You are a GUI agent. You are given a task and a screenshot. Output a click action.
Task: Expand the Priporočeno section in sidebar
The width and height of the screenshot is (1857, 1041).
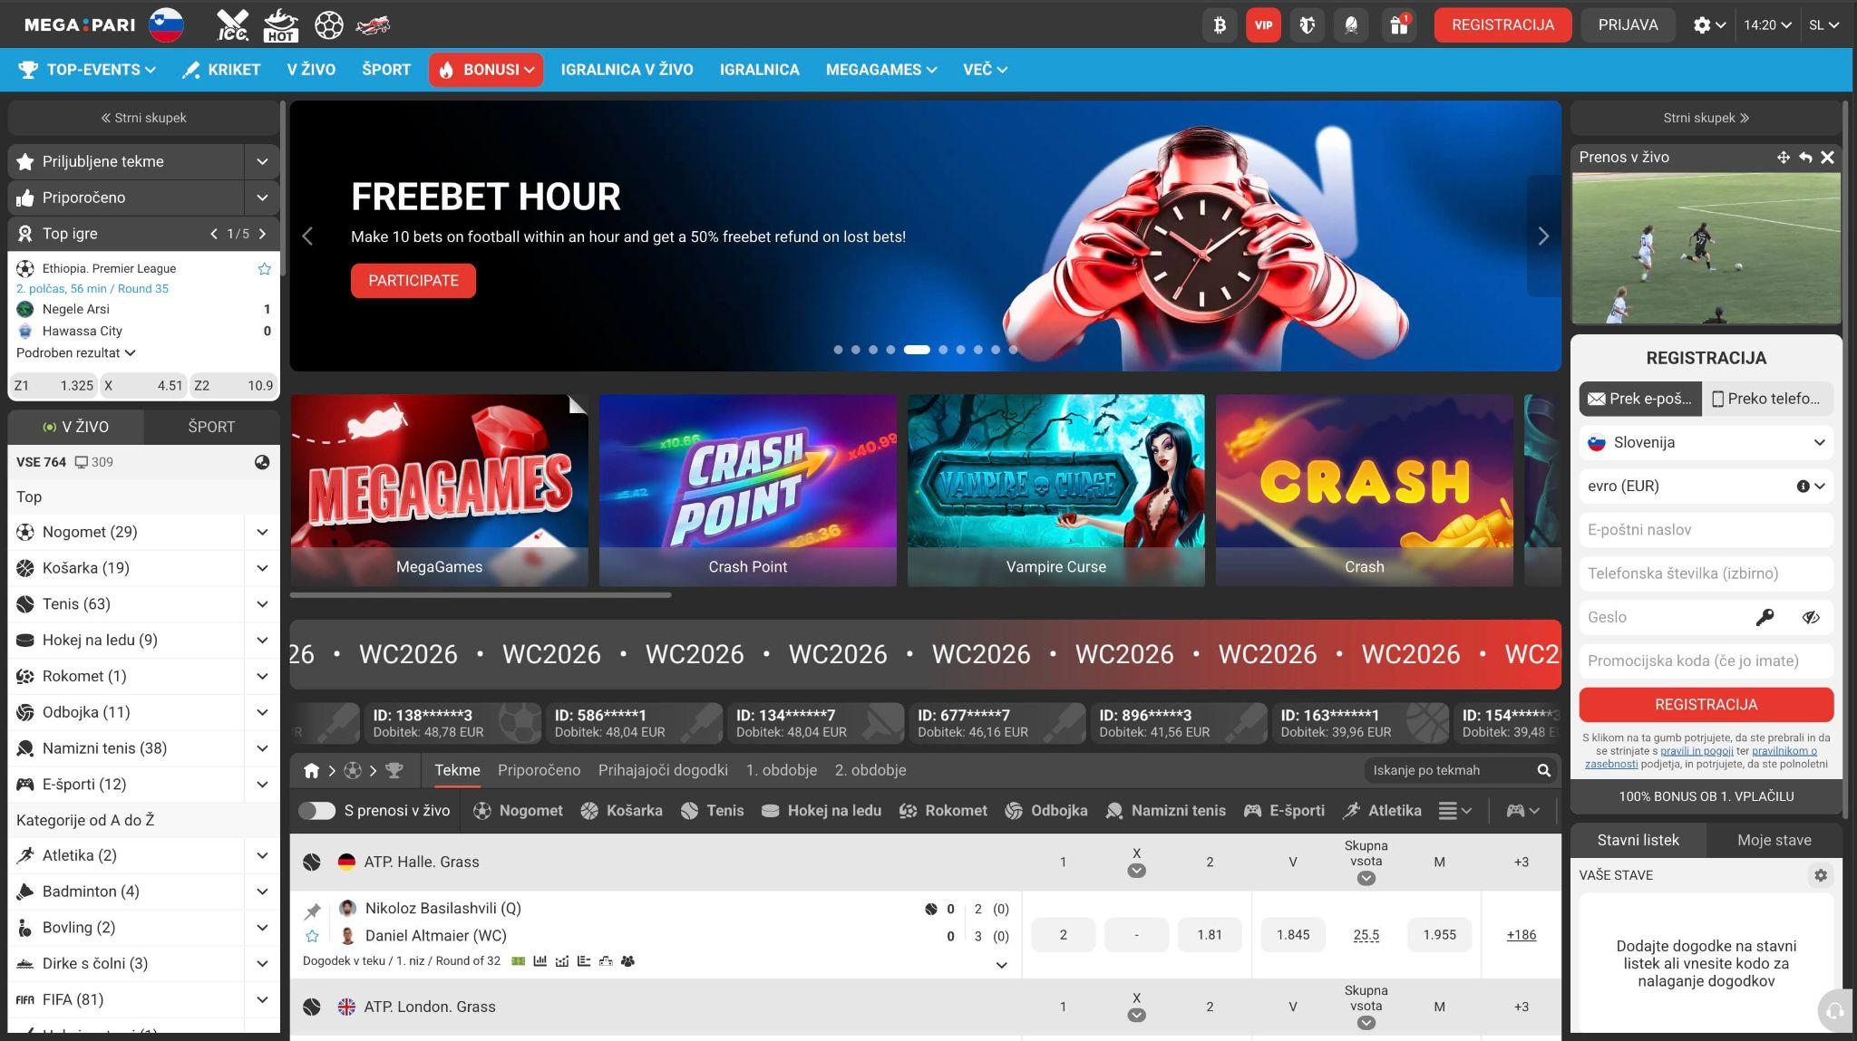[x=262, y=198]
